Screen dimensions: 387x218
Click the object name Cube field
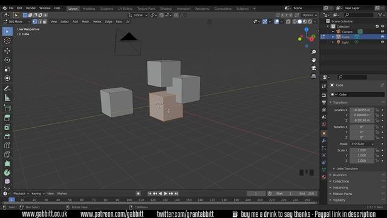tap(361, 94)
